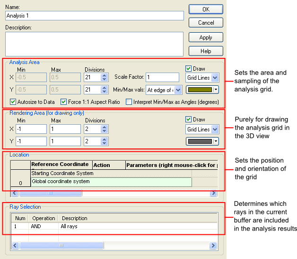Screen dimensions: 297x259
Task: Toggle Autosize to Data checkbox
Action: point(13,102)
